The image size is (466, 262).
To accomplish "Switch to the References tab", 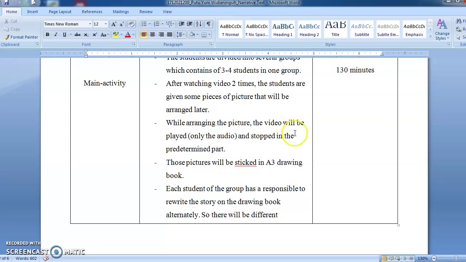I will pyautogui.click(x=92, y=12).
